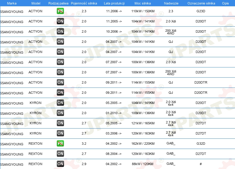The image size is (235, 169).
Task: Click the PB petrol icon in Rexton 3.2 row
Action: pyautogui.click(x=60, y=144)
